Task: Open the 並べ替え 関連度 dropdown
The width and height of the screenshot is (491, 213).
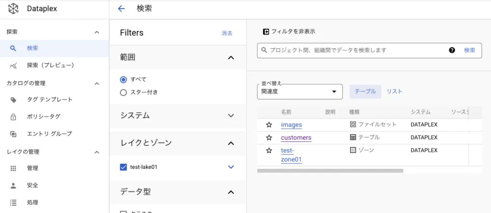Action: 300,92
